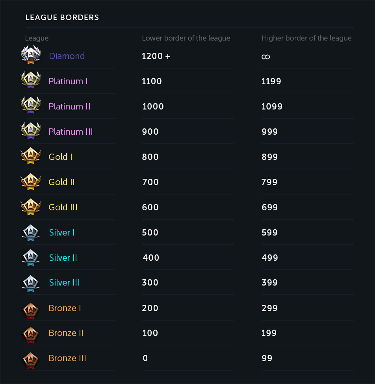Click the LEAGUE BORDERS title
The image size is (375, 384).
[62, 17]
